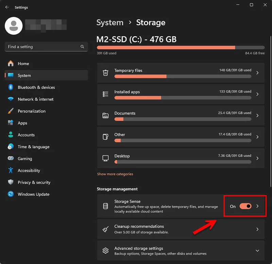Click the System monitor icon

coord(11,75)
